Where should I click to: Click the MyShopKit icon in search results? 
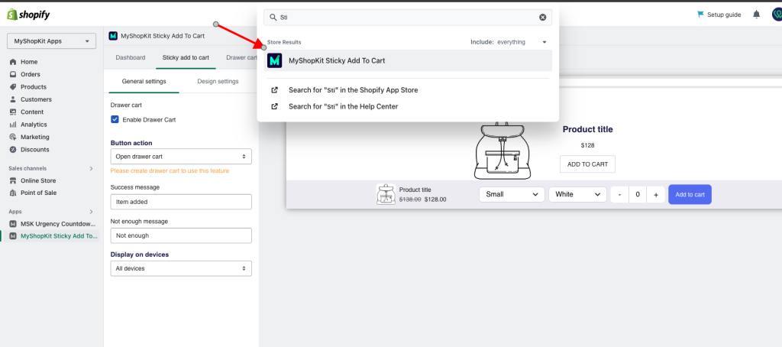(275, 60)
